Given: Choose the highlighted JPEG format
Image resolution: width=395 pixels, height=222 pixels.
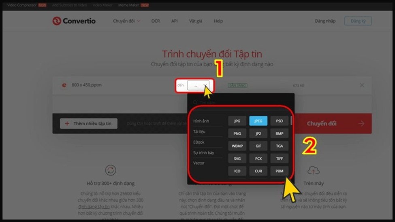Looking at the screenshot, I should tap(258, 121).
